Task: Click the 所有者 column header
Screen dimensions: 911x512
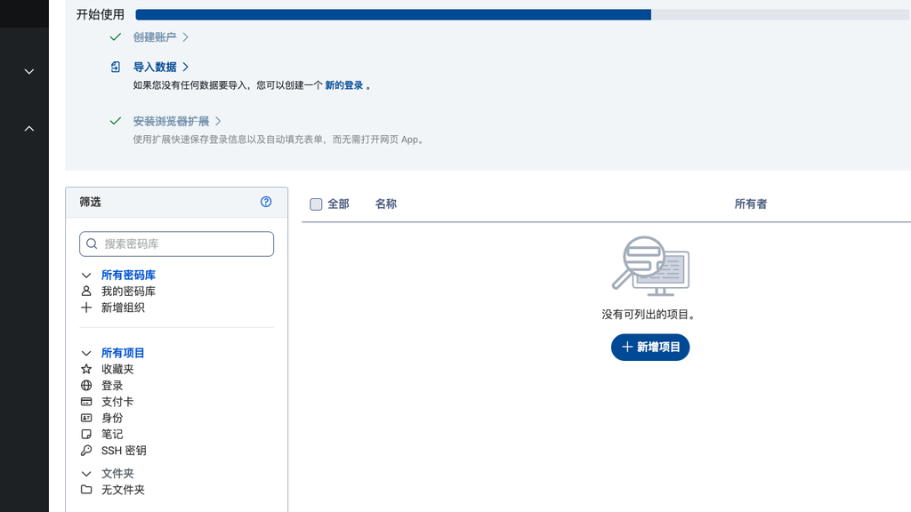Action: point(751,204)
